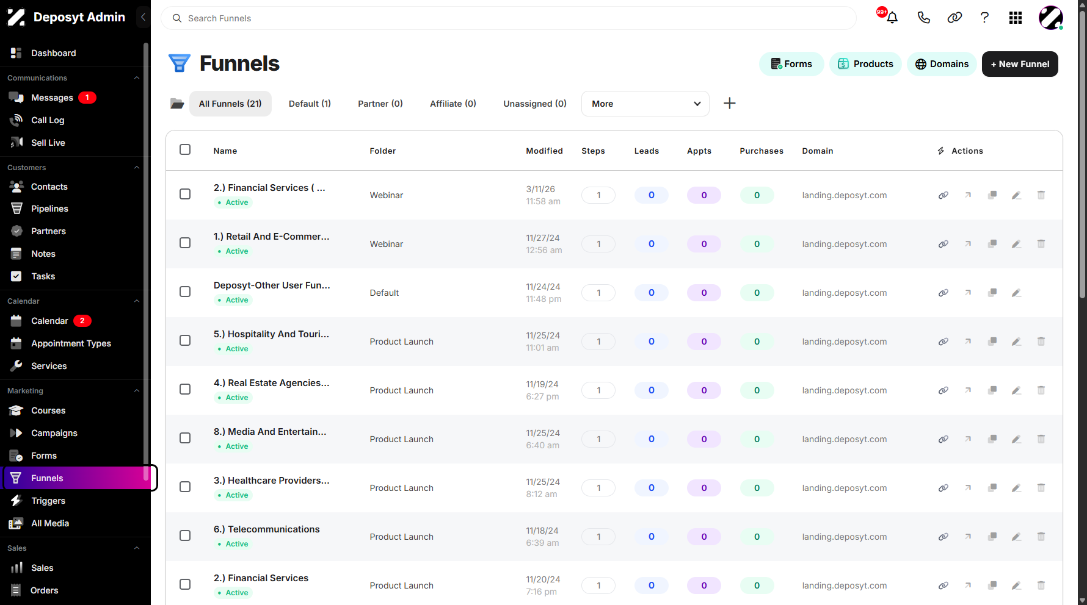Collapse the Communications sidebar section

[x=137, y=78]
